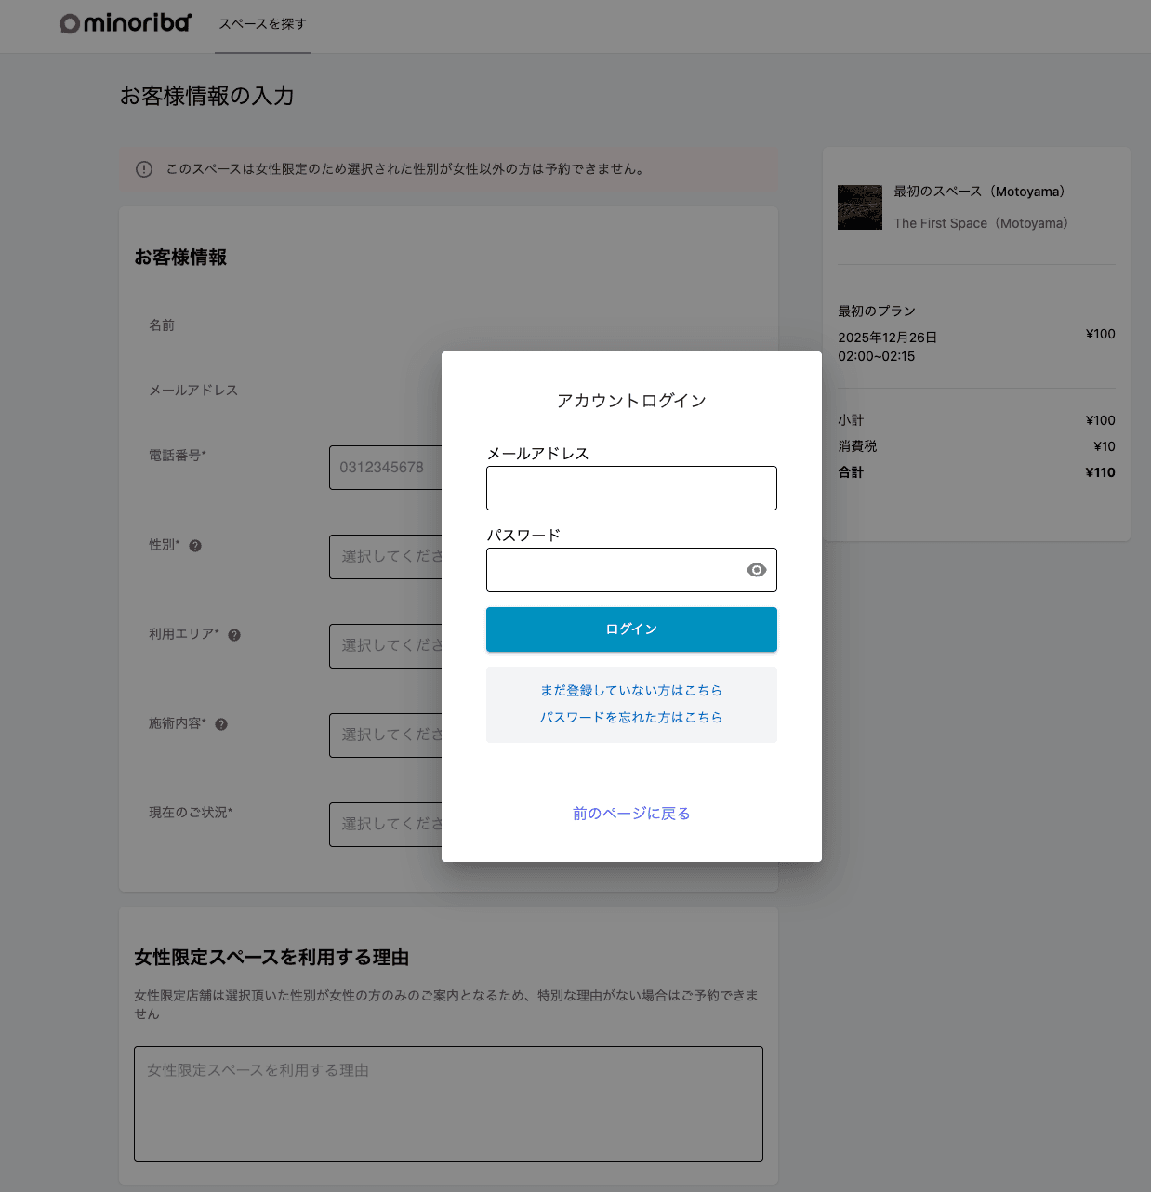Open the help icon next to 利用エリア
This screenshot has height=1192, width=1151.
234,634
